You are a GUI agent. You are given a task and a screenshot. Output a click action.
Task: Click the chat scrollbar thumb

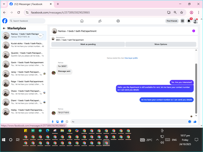tap(196, 88)
